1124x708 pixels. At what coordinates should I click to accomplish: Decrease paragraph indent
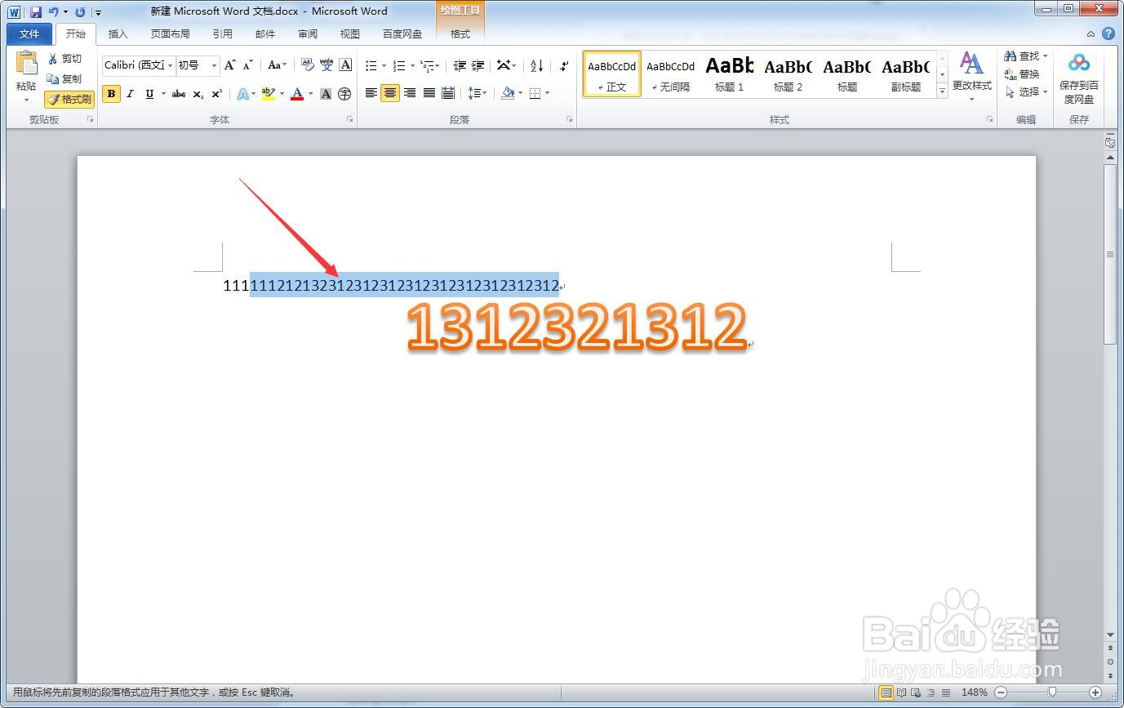point(460,65)
